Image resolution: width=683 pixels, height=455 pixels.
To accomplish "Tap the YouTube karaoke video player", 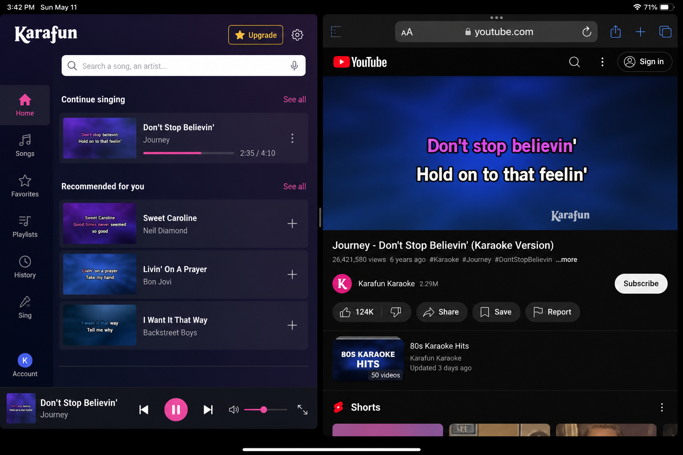I will (x=500, y=153).
